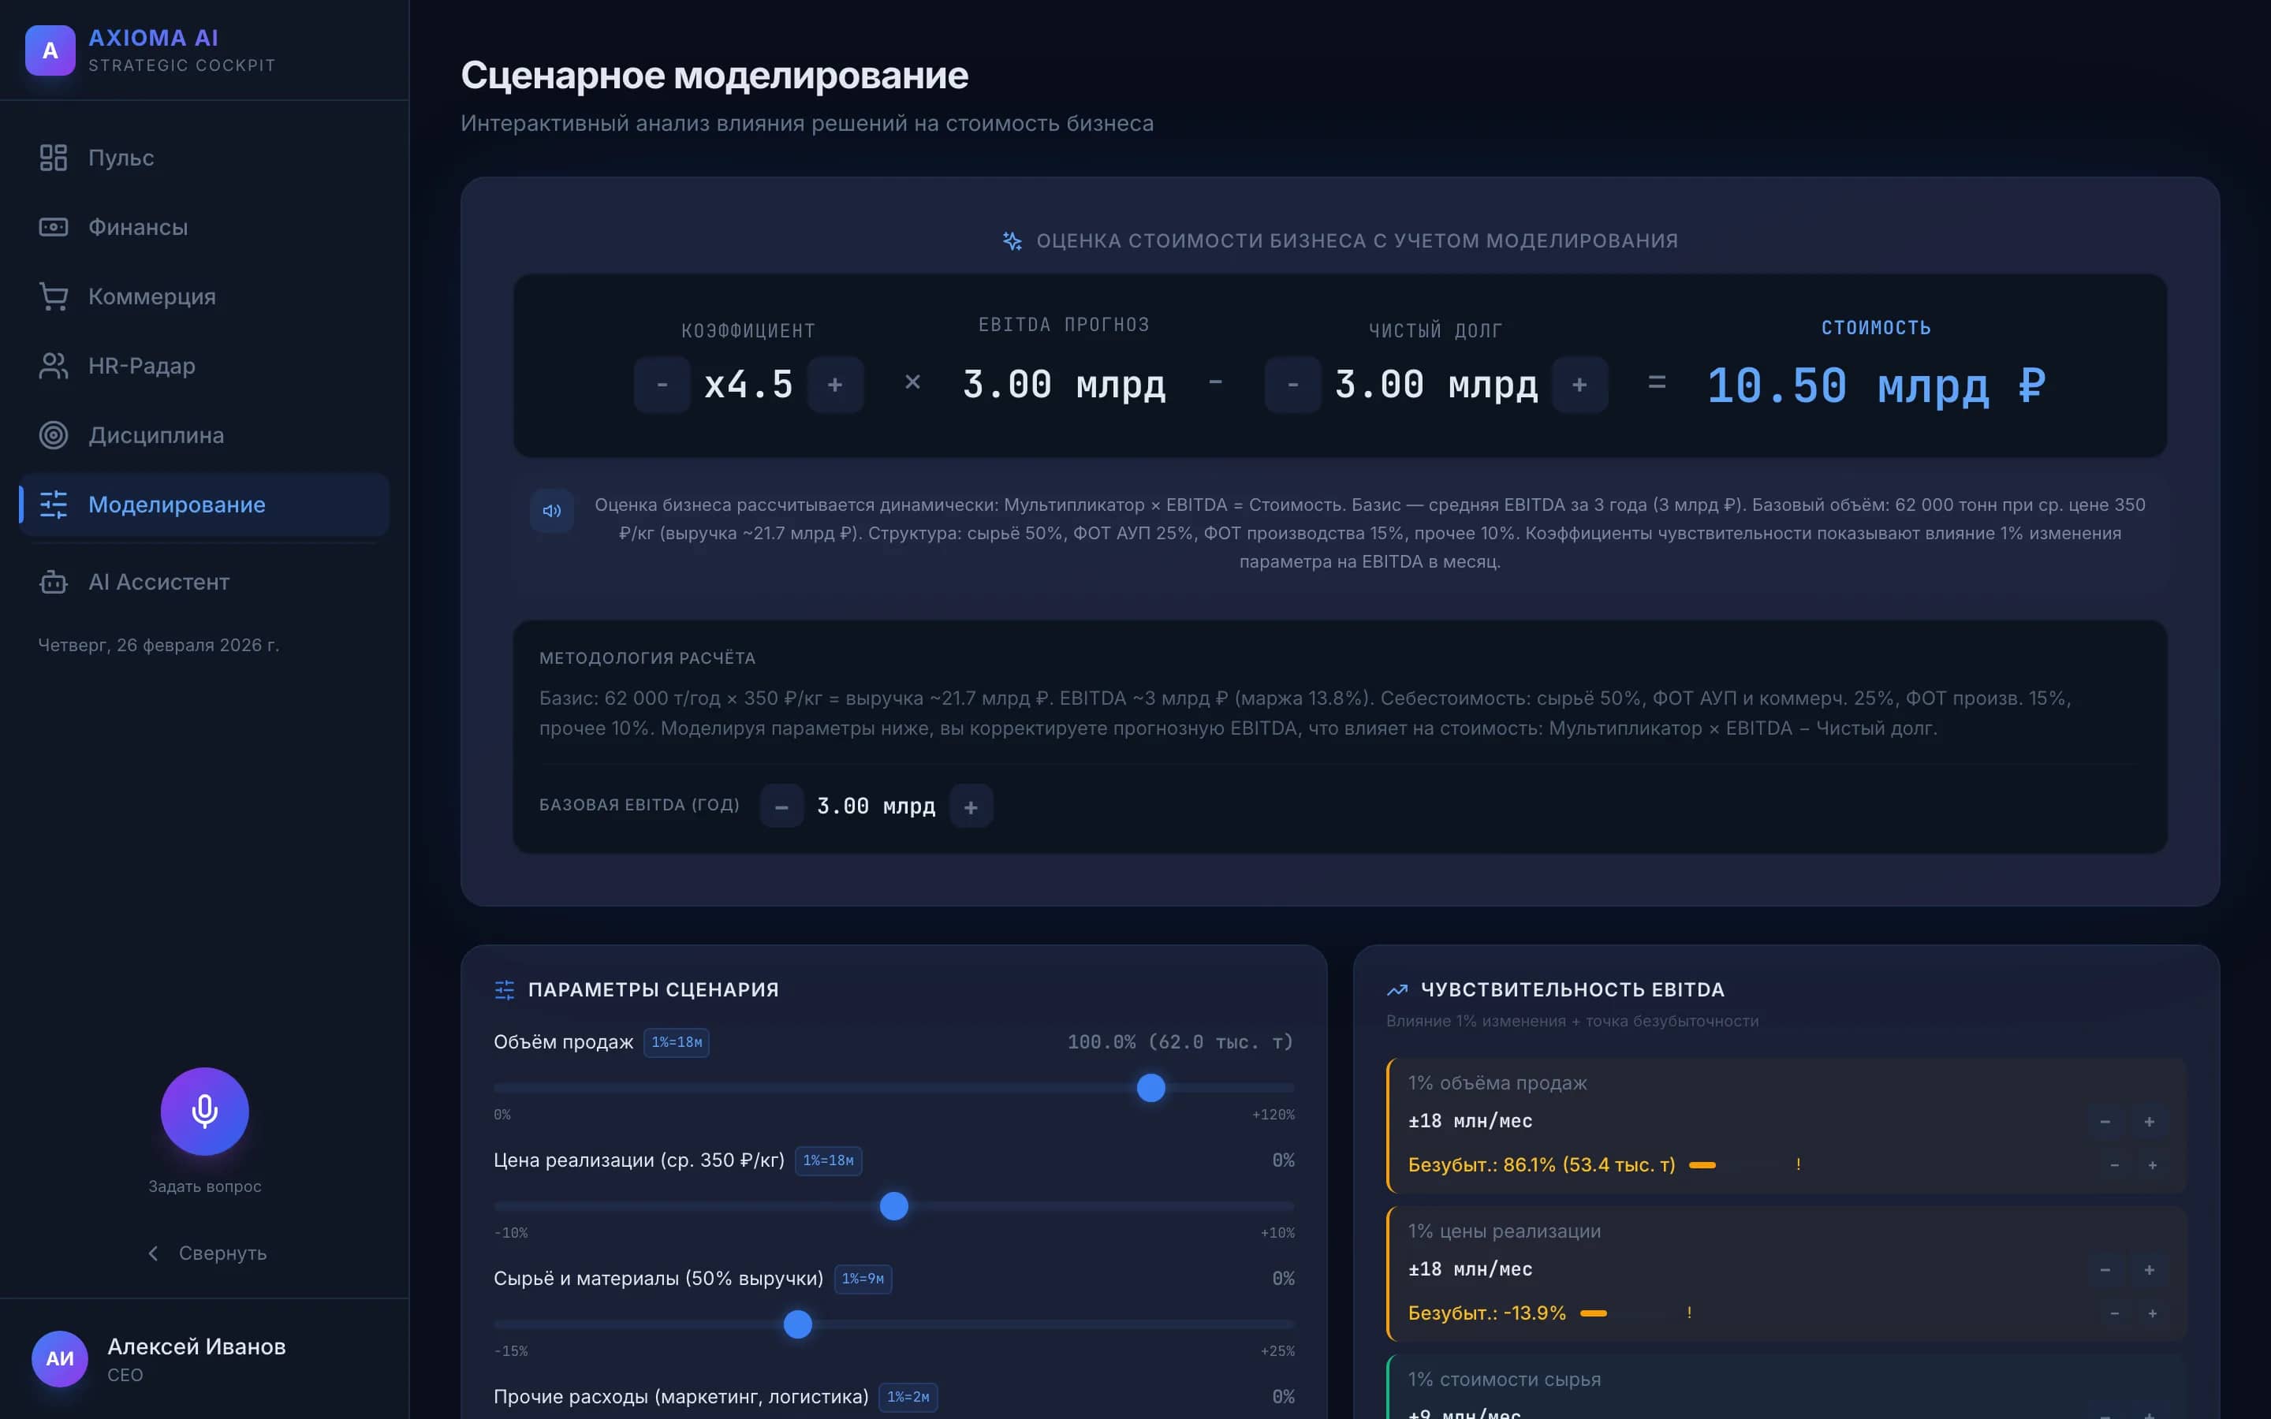Click the purple microphone voice question button
2271x1419 pixels.
tap(204, 1112)
